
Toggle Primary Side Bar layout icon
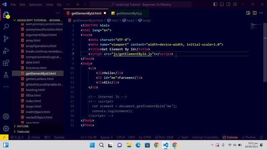point(215,5)
